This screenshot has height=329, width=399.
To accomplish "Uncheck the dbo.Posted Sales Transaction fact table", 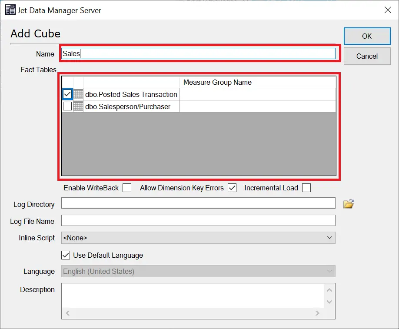I will (x=67, y=94).
